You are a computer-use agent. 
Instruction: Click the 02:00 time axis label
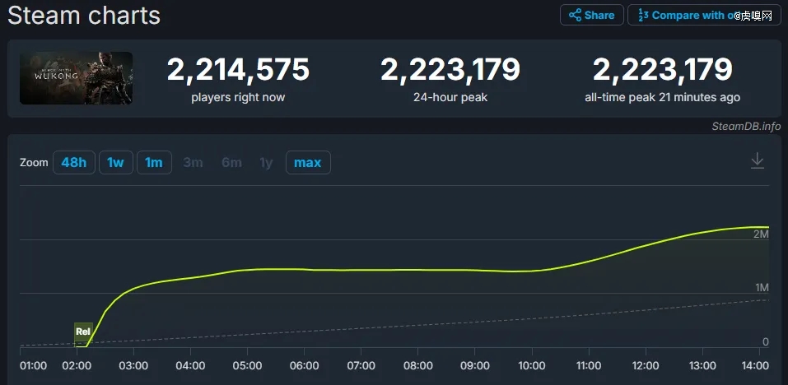[77, 366]
